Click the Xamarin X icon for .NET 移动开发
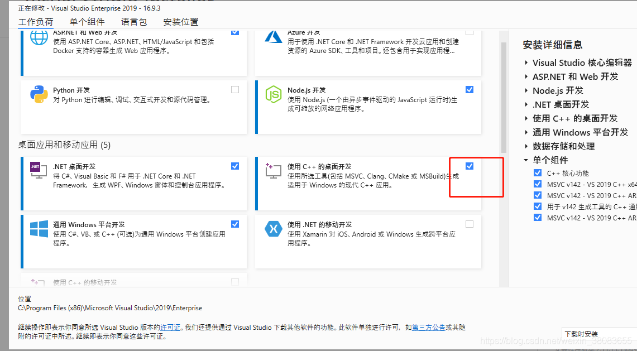The height and width of the screenshot is (351, 637). tap(273, 229)
